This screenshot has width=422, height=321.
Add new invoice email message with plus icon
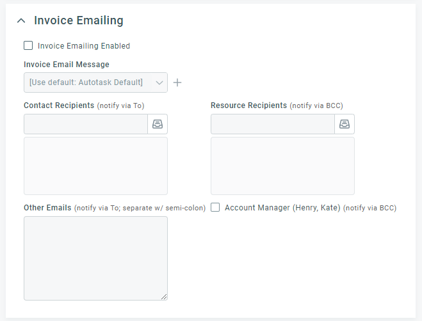(177, 82)
